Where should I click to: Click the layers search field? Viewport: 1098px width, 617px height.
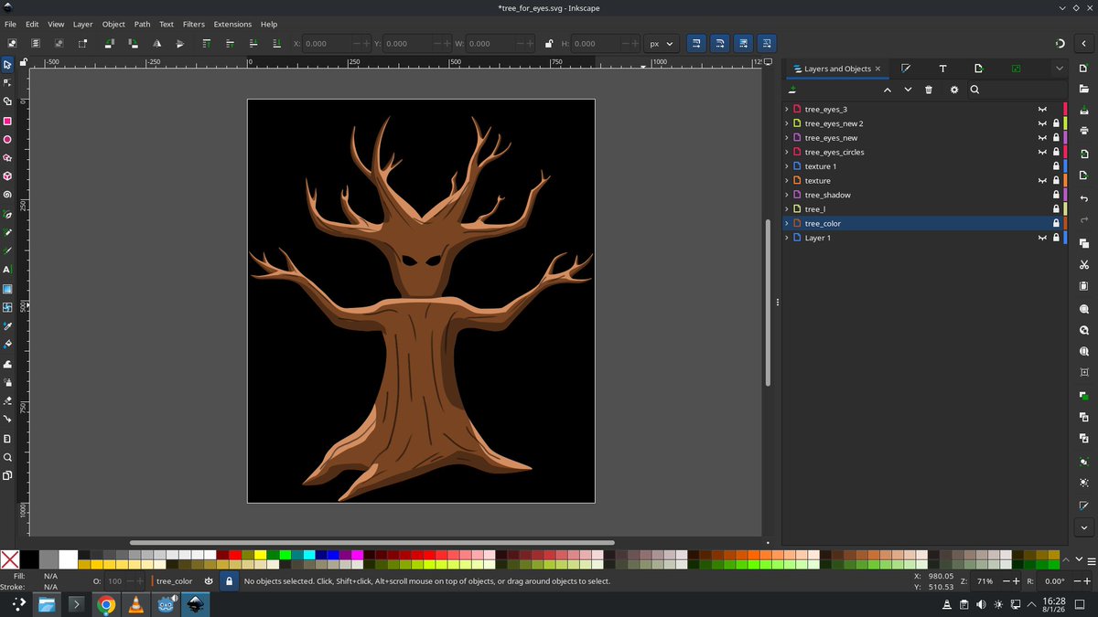pyautogui.click(x=1016, y=90)
